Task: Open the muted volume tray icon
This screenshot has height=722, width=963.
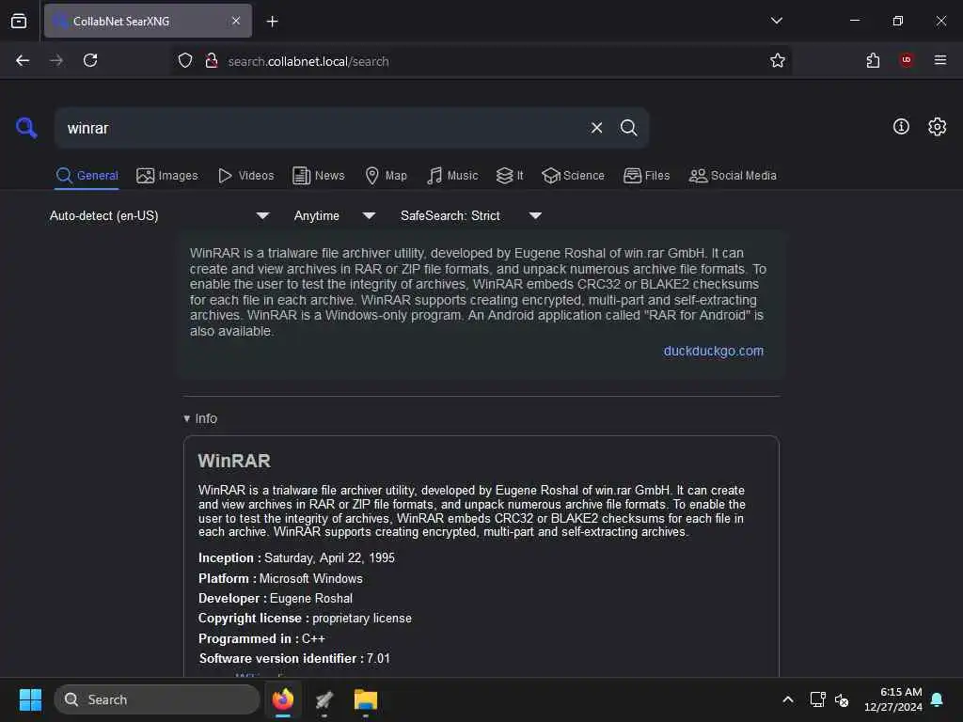Action: 842,699
